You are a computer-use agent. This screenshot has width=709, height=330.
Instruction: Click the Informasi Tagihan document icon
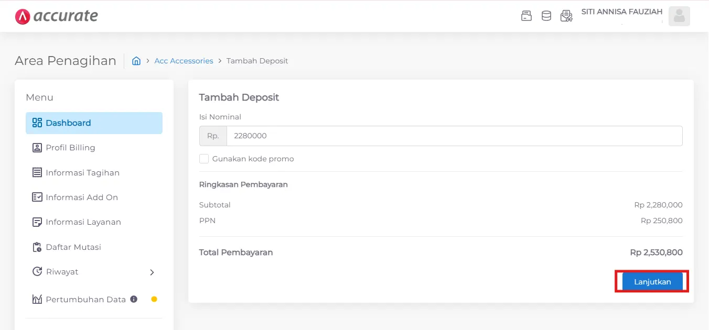37,172
